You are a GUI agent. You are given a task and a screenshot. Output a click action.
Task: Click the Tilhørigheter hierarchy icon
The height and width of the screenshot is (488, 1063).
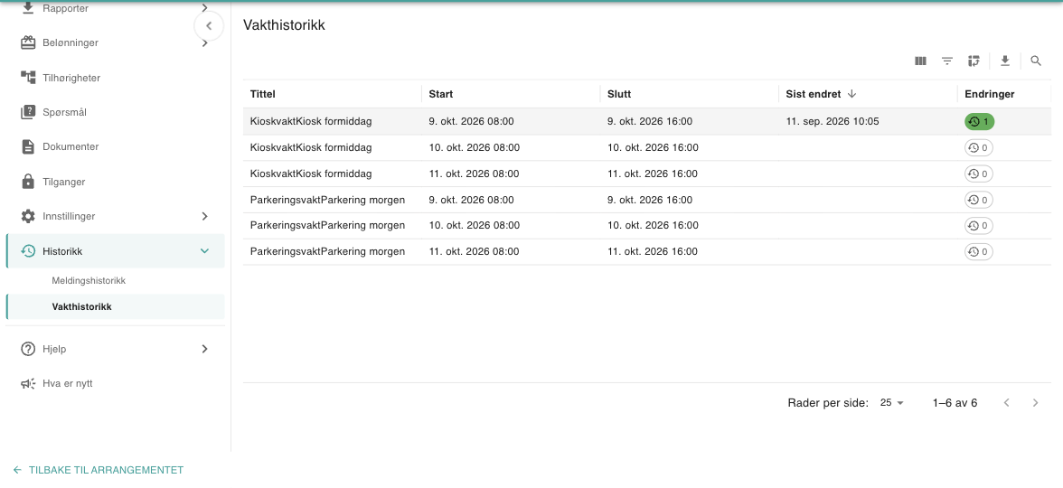pos(28,78)
